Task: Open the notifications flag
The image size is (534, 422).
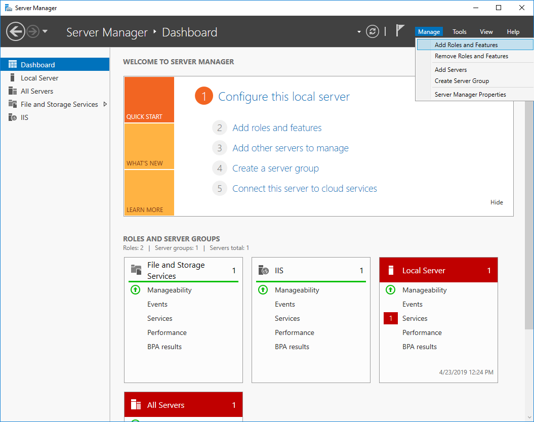Action: point(400,31)
